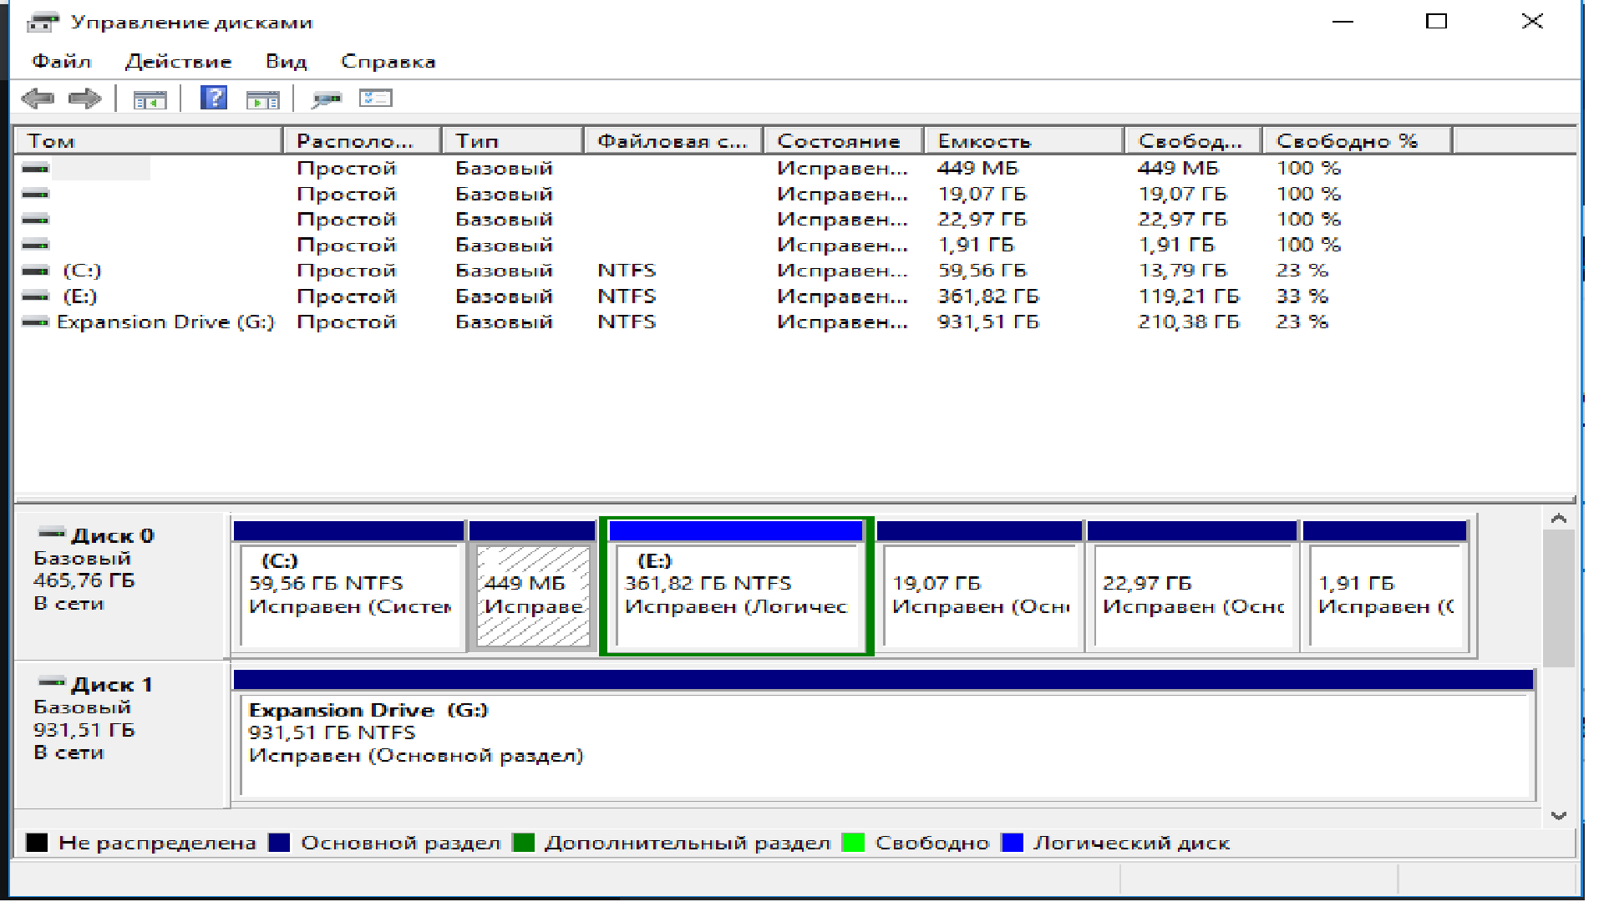Open the Действие menu

(x=178, y=62)
